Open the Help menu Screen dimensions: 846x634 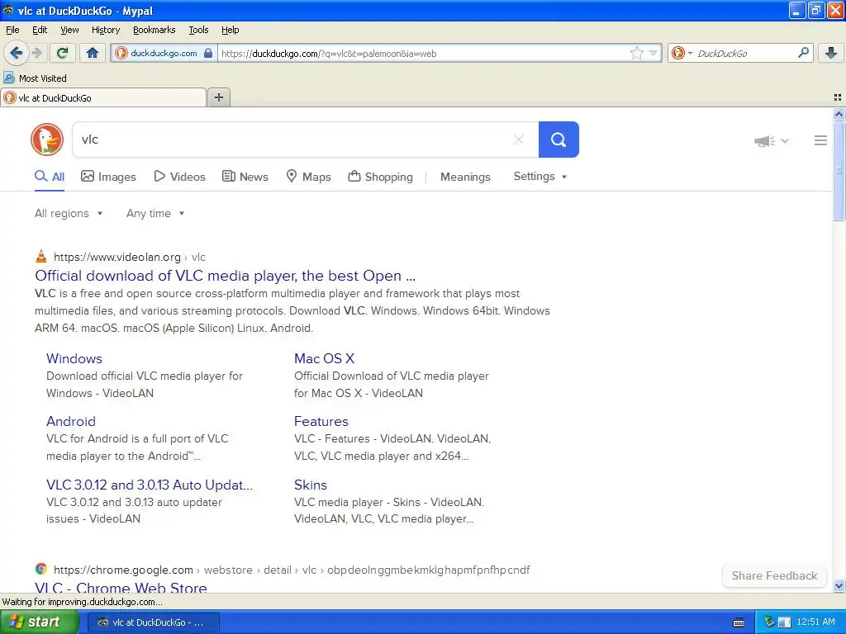(x=231, y=30)
